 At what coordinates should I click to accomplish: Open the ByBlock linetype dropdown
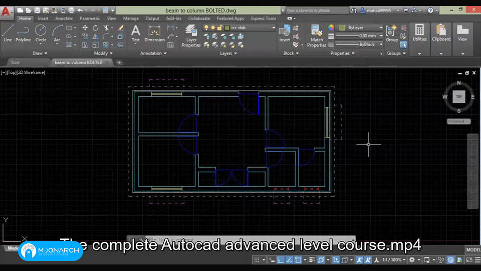click(x=381, y=45)
